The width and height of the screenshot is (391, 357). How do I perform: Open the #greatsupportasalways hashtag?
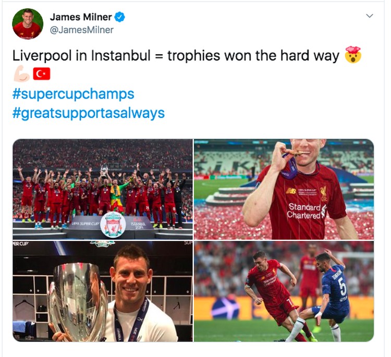tap(89, 113)
